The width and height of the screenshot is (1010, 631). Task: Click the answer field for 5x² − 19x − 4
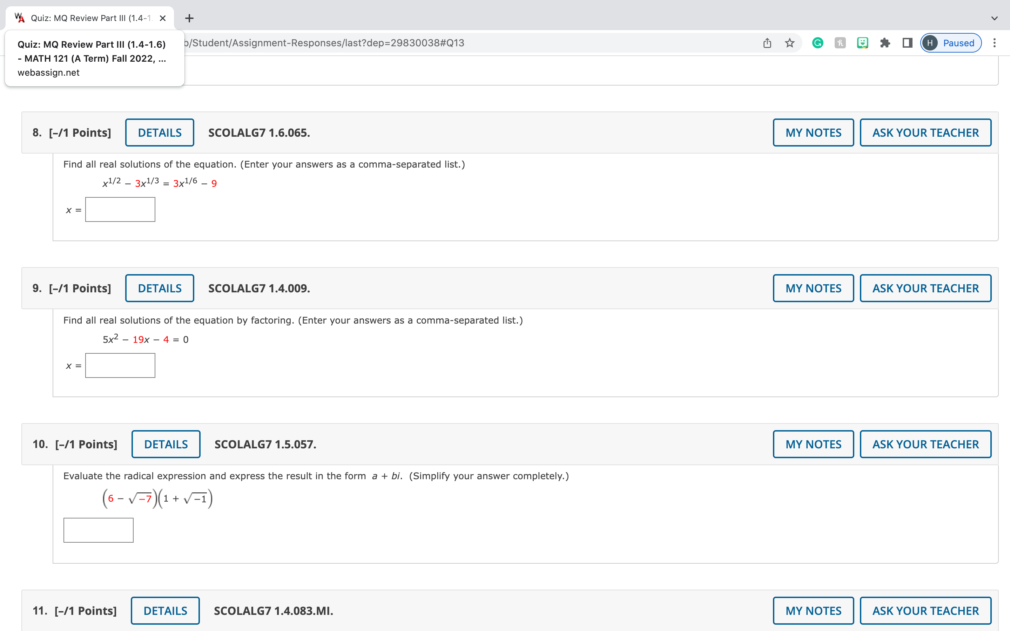click(x=120, y=366)
